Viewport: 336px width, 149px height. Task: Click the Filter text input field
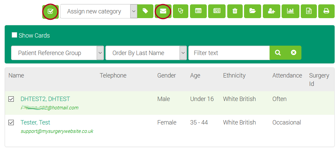click(229, 53)
